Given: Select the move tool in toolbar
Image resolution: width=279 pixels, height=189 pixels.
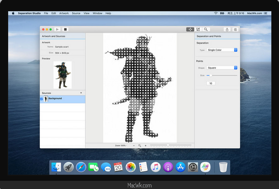Looking at the screenshot, I should [190, 29].
